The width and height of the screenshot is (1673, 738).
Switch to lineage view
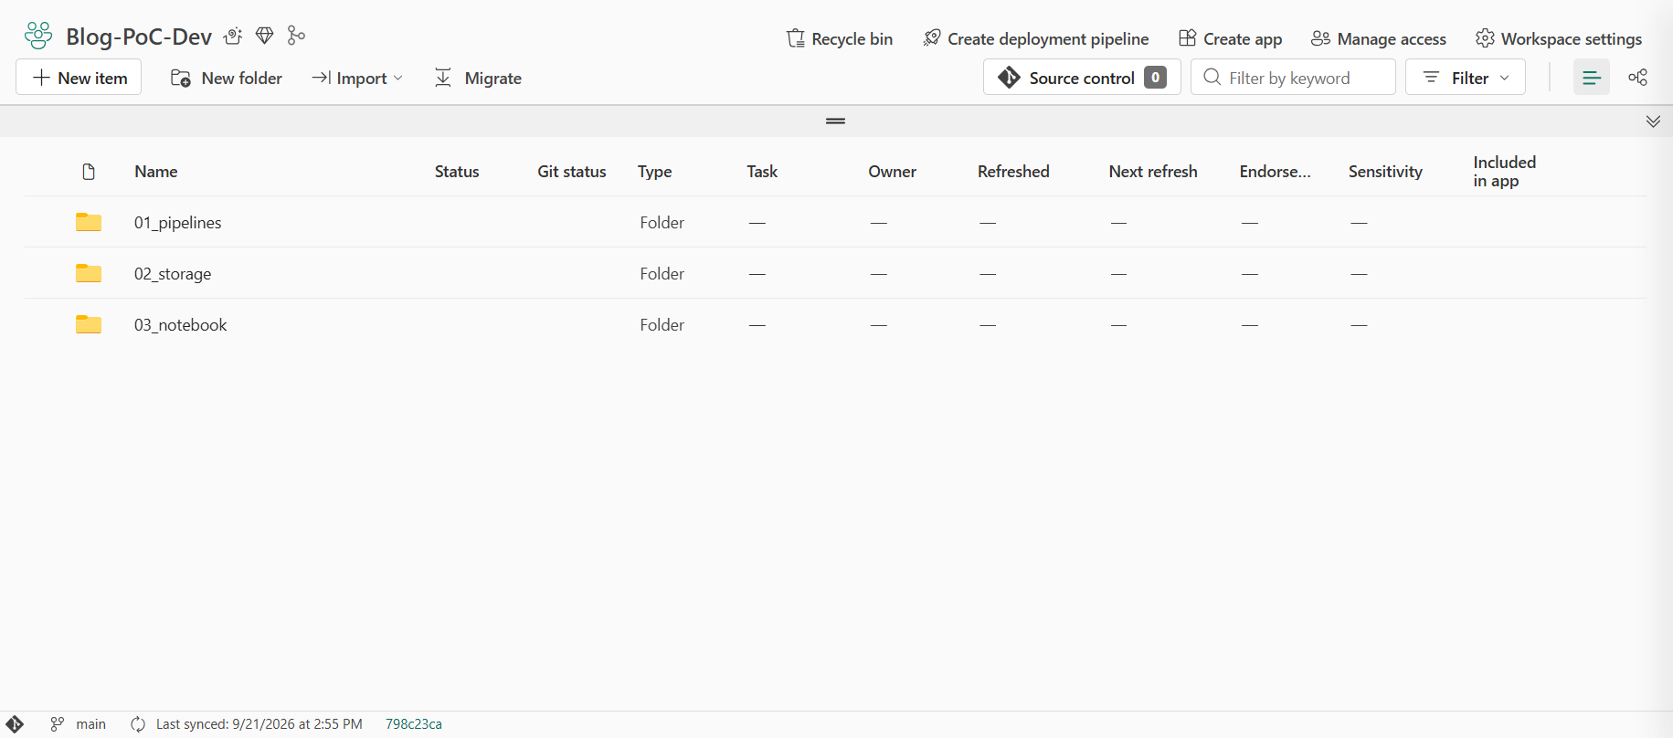(x=1638, y=78)
